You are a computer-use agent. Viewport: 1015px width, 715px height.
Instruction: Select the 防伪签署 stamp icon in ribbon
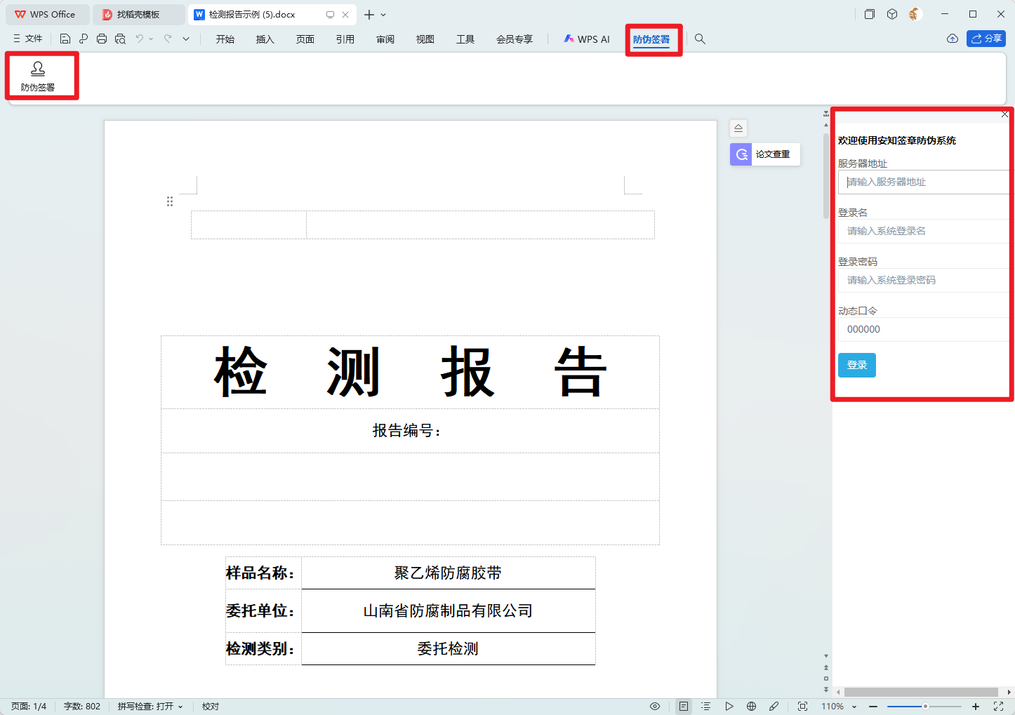(x=39, y=75)
